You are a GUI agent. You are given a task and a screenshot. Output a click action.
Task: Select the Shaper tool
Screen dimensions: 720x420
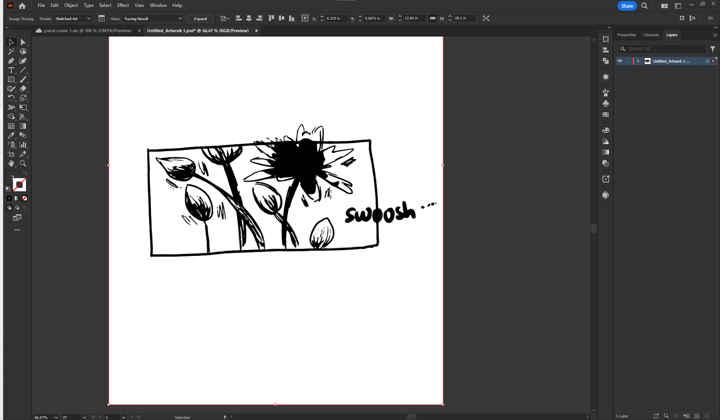11,89
